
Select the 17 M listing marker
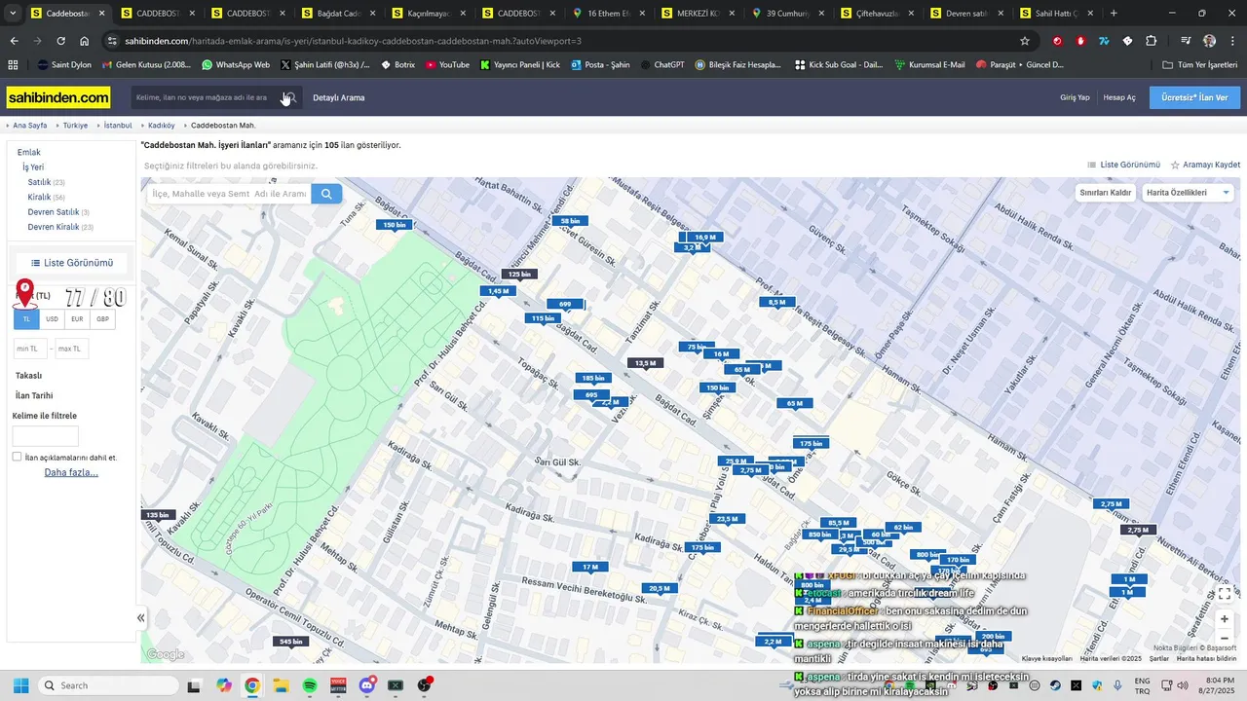coord(590,567)
